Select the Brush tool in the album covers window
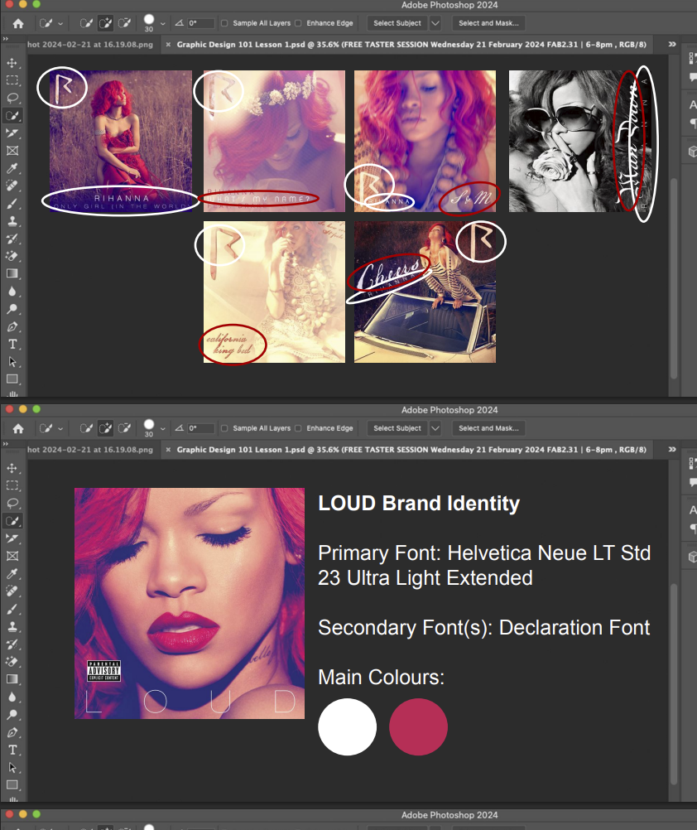Screen dimensions: 697x830 click(12, 203)
